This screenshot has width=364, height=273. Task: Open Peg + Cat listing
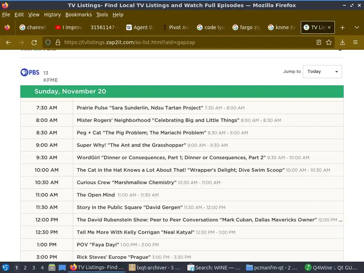[x=141, y=133]
